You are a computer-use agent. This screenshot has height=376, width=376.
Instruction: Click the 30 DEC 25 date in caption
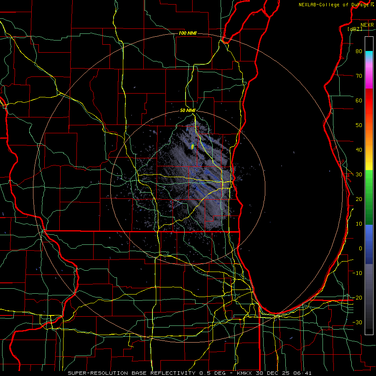274,373
